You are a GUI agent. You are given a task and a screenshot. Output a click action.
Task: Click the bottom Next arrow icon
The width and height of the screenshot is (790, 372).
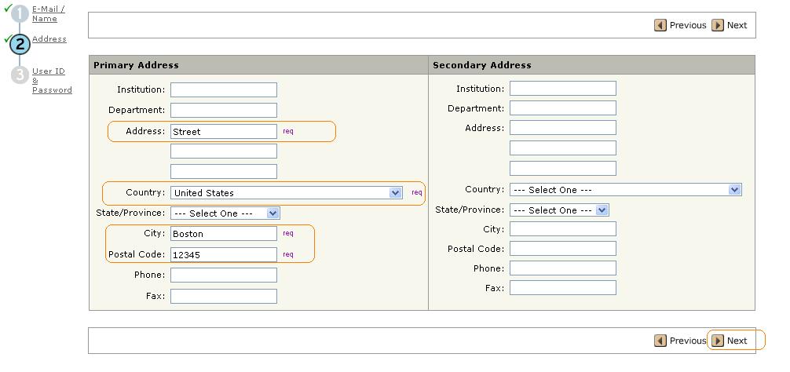[718, 341]
